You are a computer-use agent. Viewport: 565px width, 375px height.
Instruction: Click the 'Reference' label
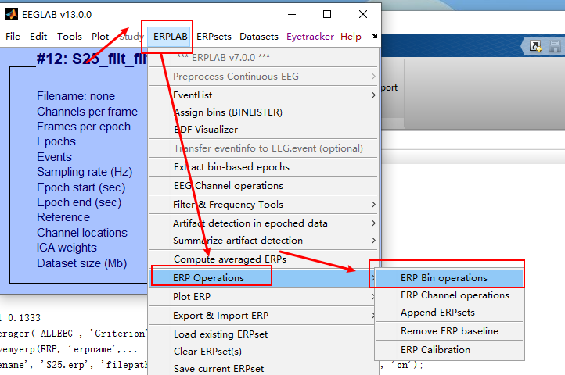[x=63, y=217]
